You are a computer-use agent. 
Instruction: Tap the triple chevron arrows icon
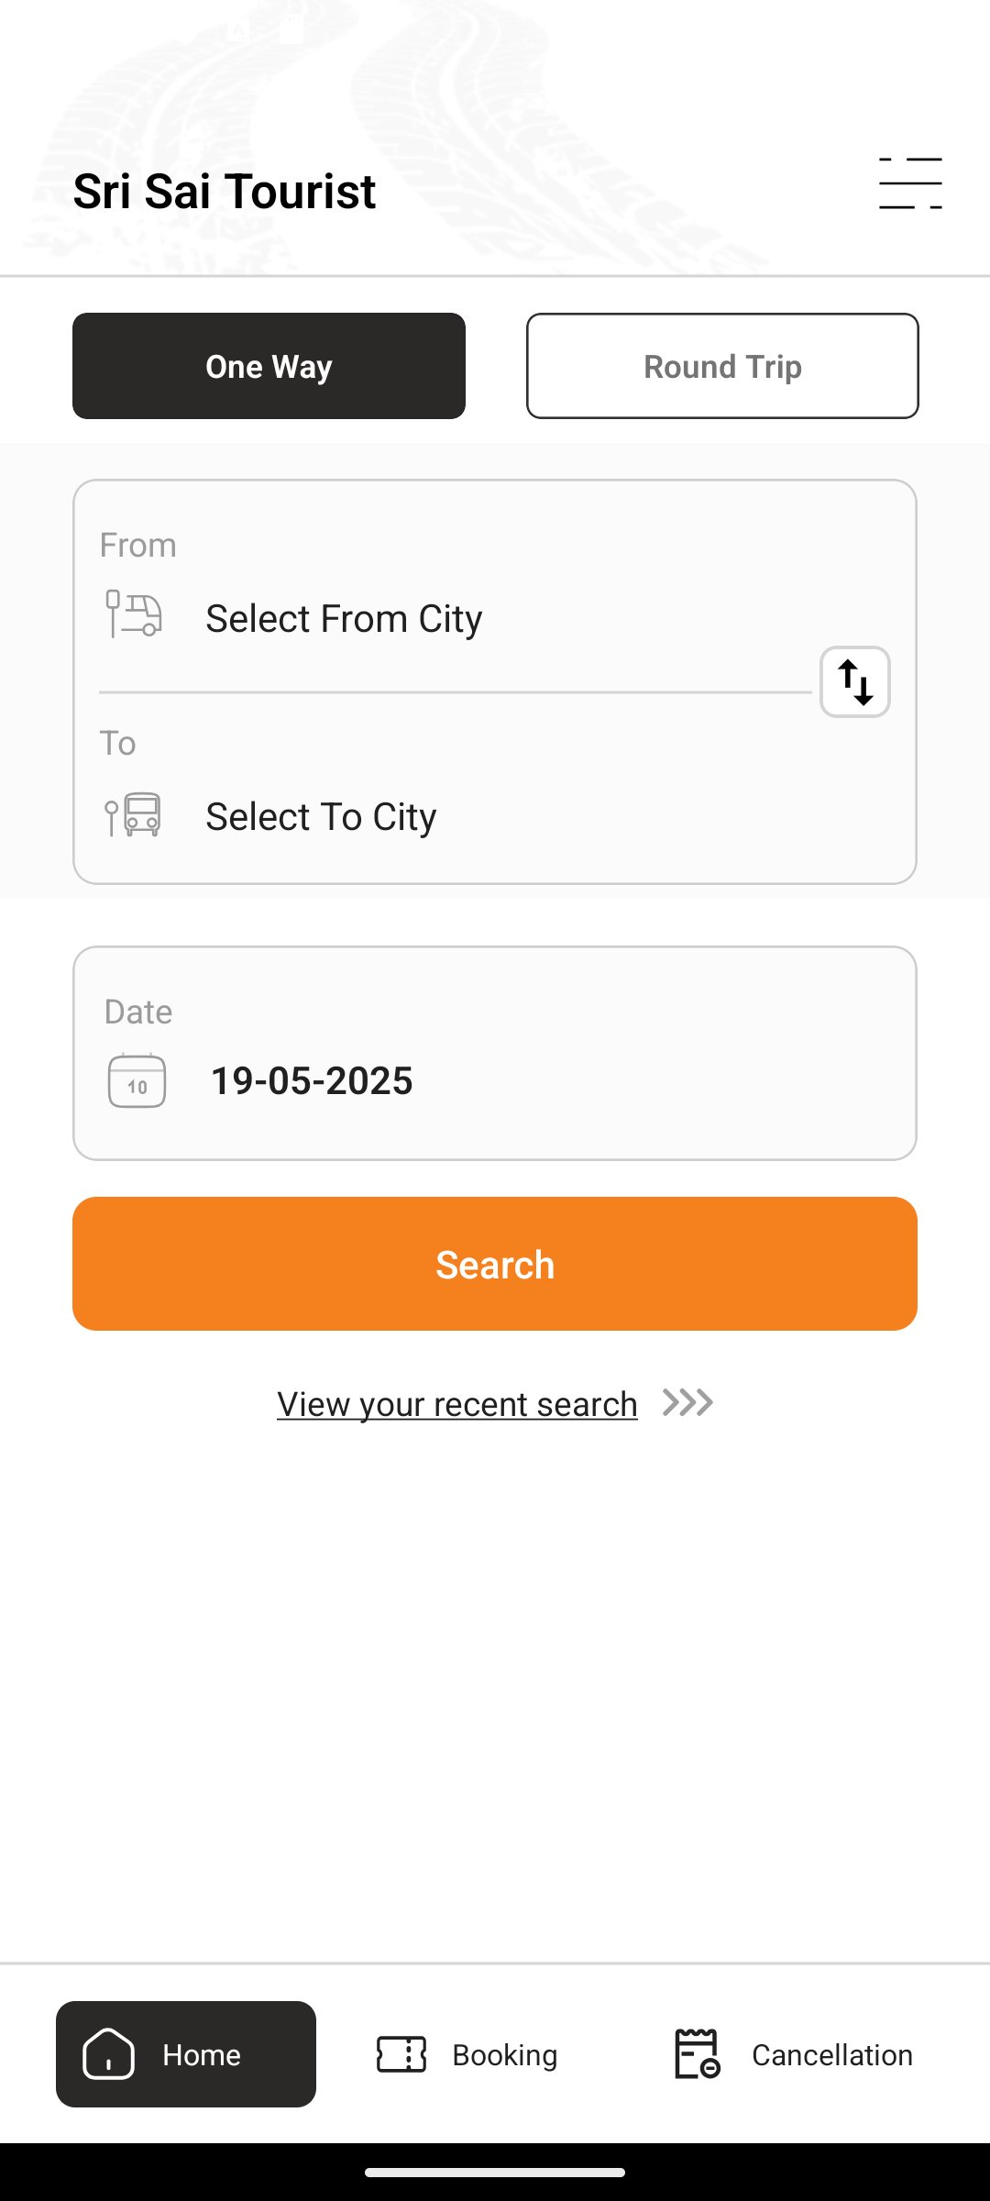pyautogui.click(x=687, y=1403)
